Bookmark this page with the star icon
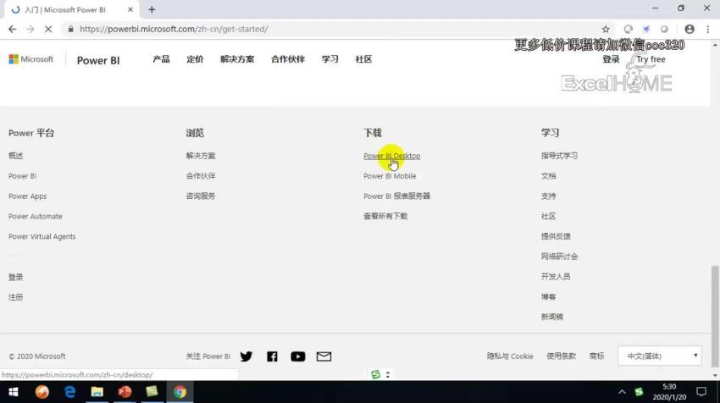The height and width of the screenshot is (403, 720). [x=606, y=29]
